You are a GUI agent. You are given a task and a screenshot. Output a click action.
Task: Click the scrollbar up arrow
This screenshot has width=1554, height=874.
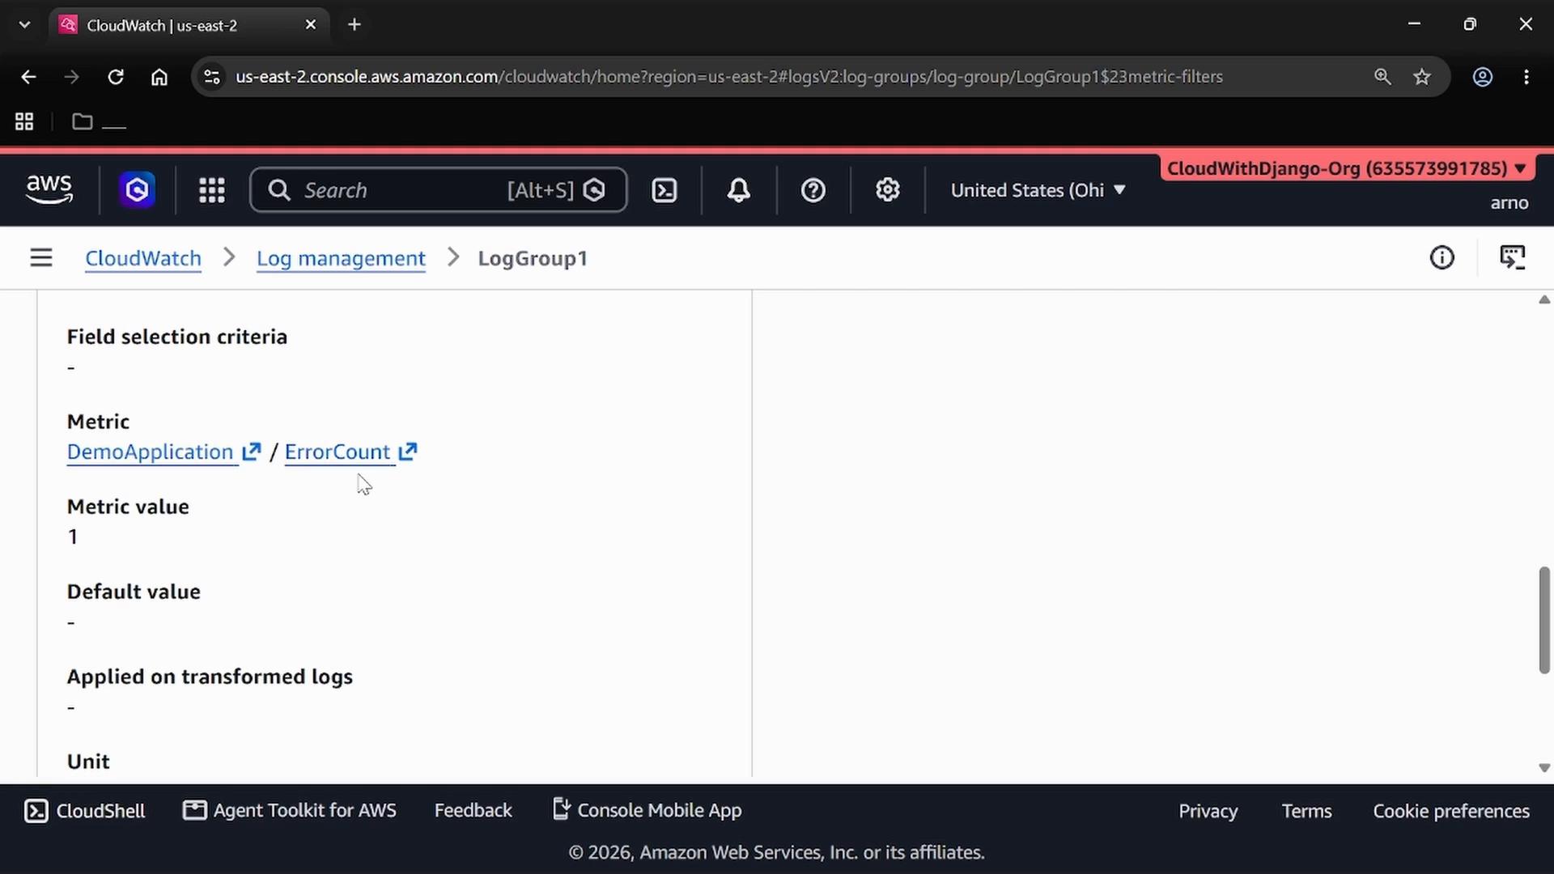[x=1544, y=299]
